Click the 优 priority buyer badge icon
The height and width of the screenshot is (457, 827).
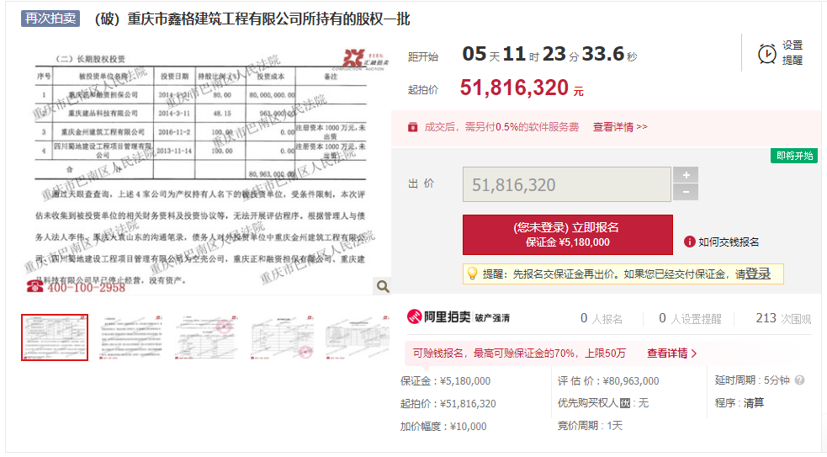[625, 403]
